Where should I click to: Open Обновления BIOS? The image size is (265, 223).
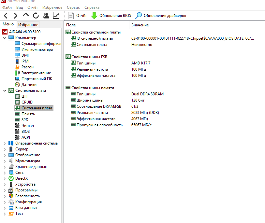[x=111, y=16]
